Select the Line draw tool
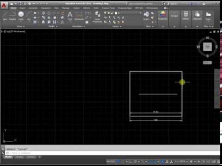This screenshot has width=222, height=166. click(5, 16)
